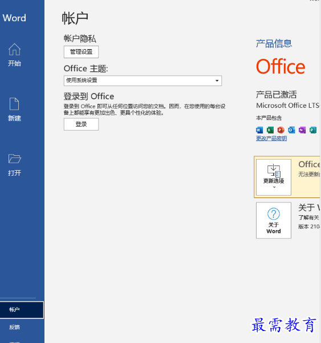Image resolution: width=321 pixels, height=343 pixels.
Task: Click the 帐户隐私 heading
Action: 80,38
